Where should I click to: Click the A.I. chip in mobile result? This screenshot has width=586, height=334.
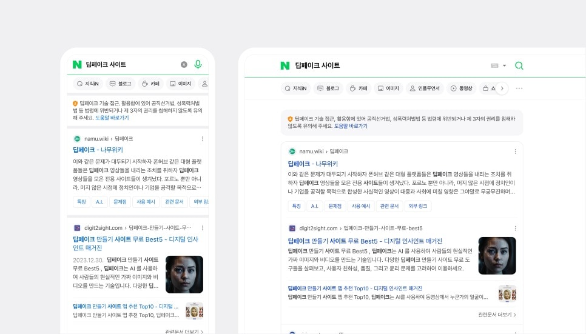(x=99, y=202)
